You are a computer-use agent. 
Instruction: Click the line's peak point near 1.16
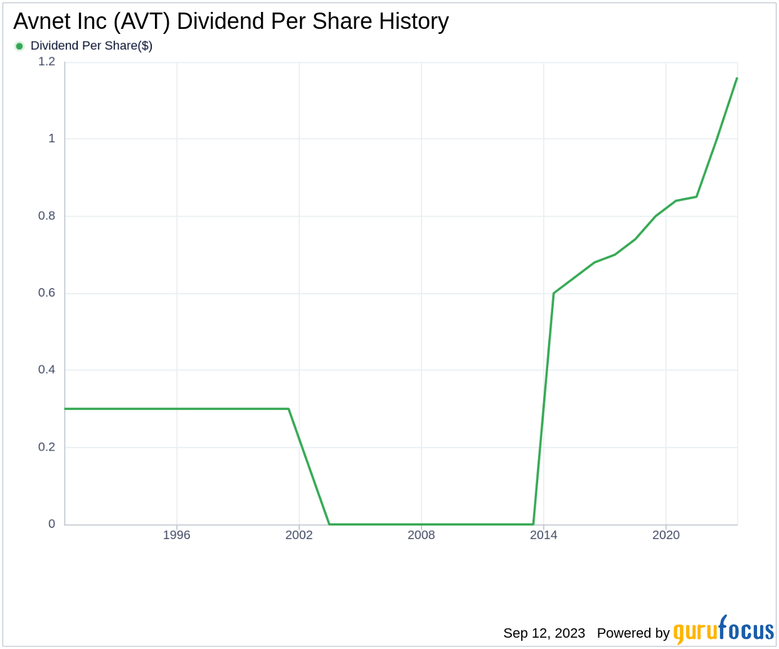(x=736, y=78)
